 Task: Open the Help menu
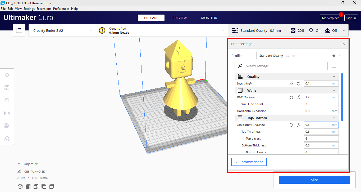click(74, 9)
